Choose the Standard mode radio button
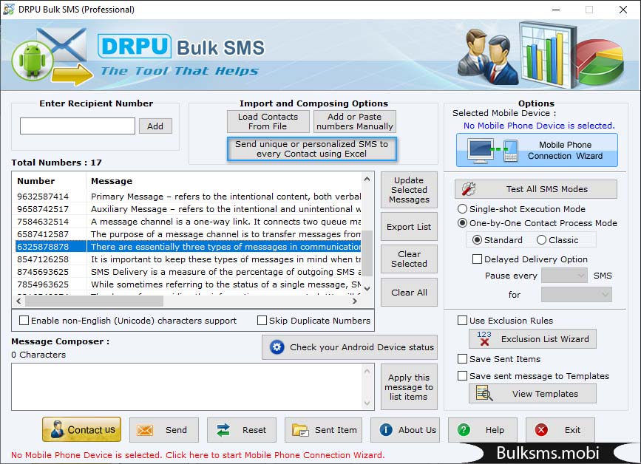 point(477,240)
